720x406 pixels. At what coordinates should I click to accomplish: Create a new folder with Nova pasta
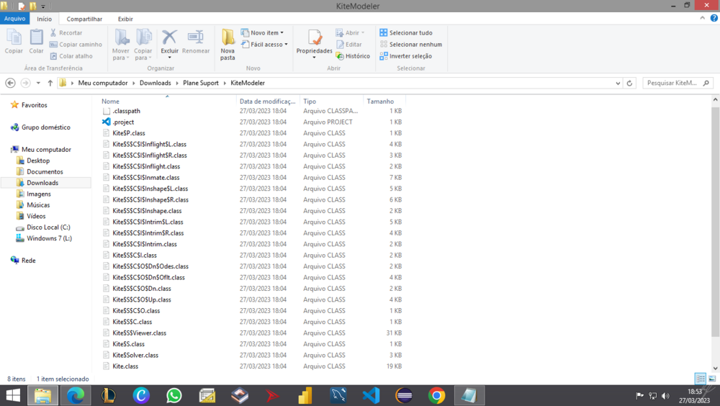point(228,43)
